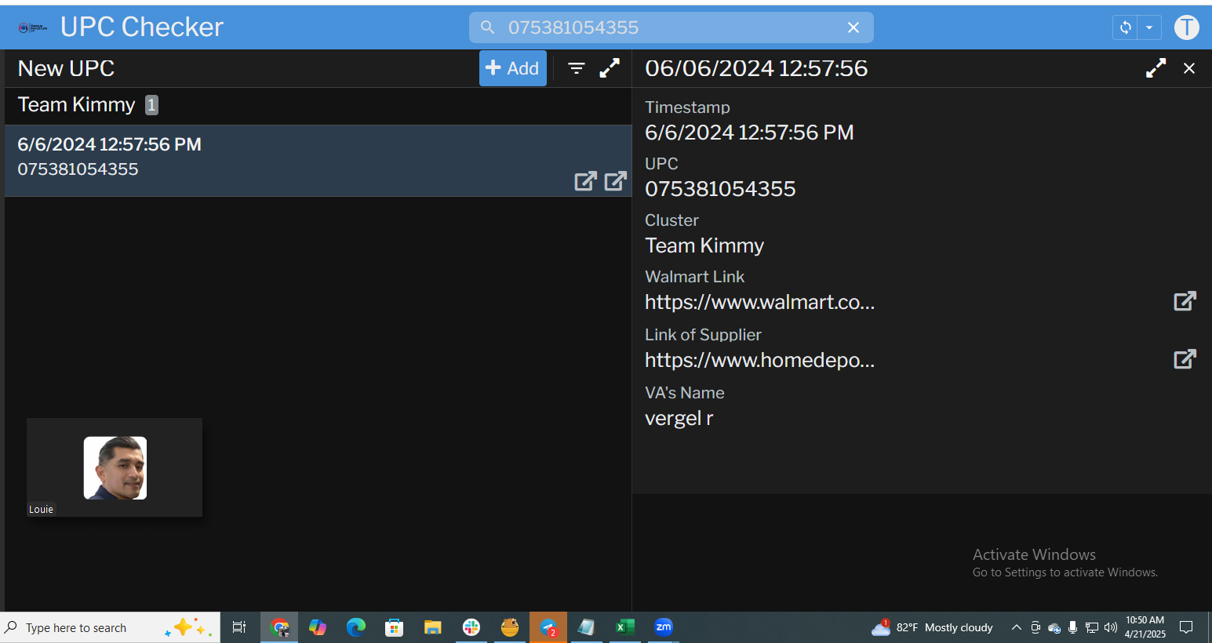The image size is (1212, 643).
Task: Click the Timestamp value in details panel
Action: tap(749, 133)
